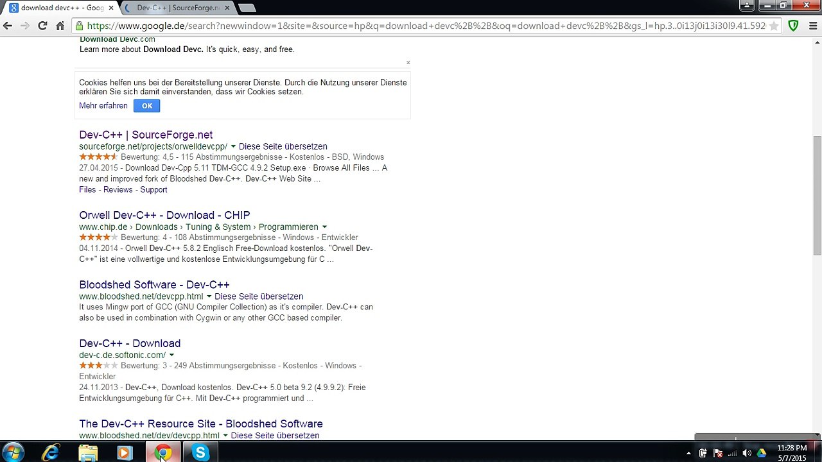The height and width of the screenshot is (462, 822).
Task: Accept cookies with the OK button
Action: [x=146, y=106]
